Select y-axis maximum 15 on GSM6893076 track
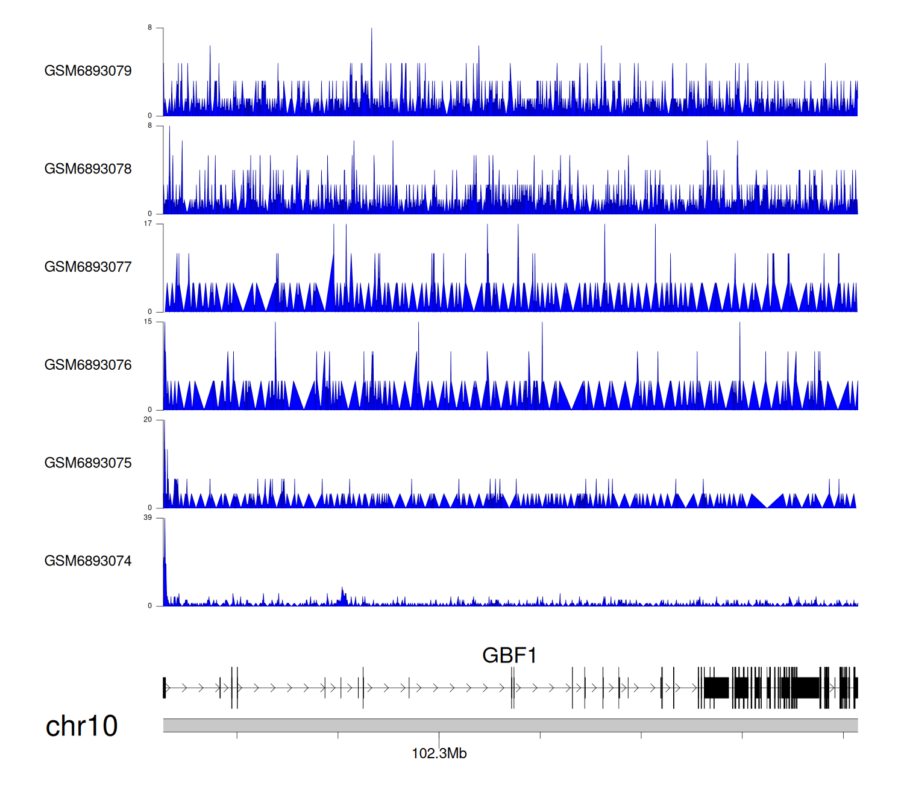 click(148, 322)
